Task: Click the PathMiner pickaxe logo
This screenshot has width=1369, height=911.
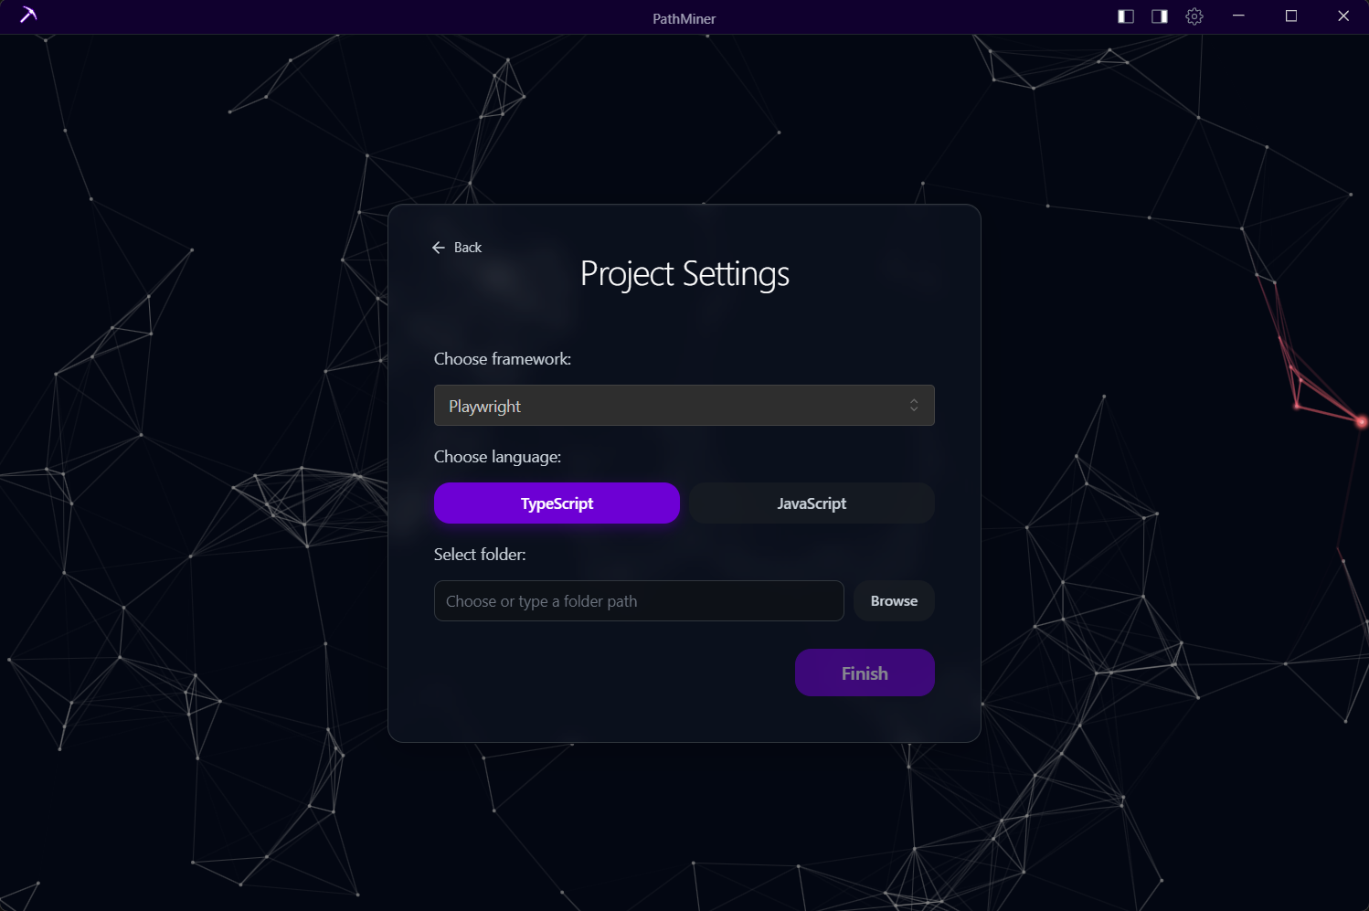Action: [x=27, y=16]
